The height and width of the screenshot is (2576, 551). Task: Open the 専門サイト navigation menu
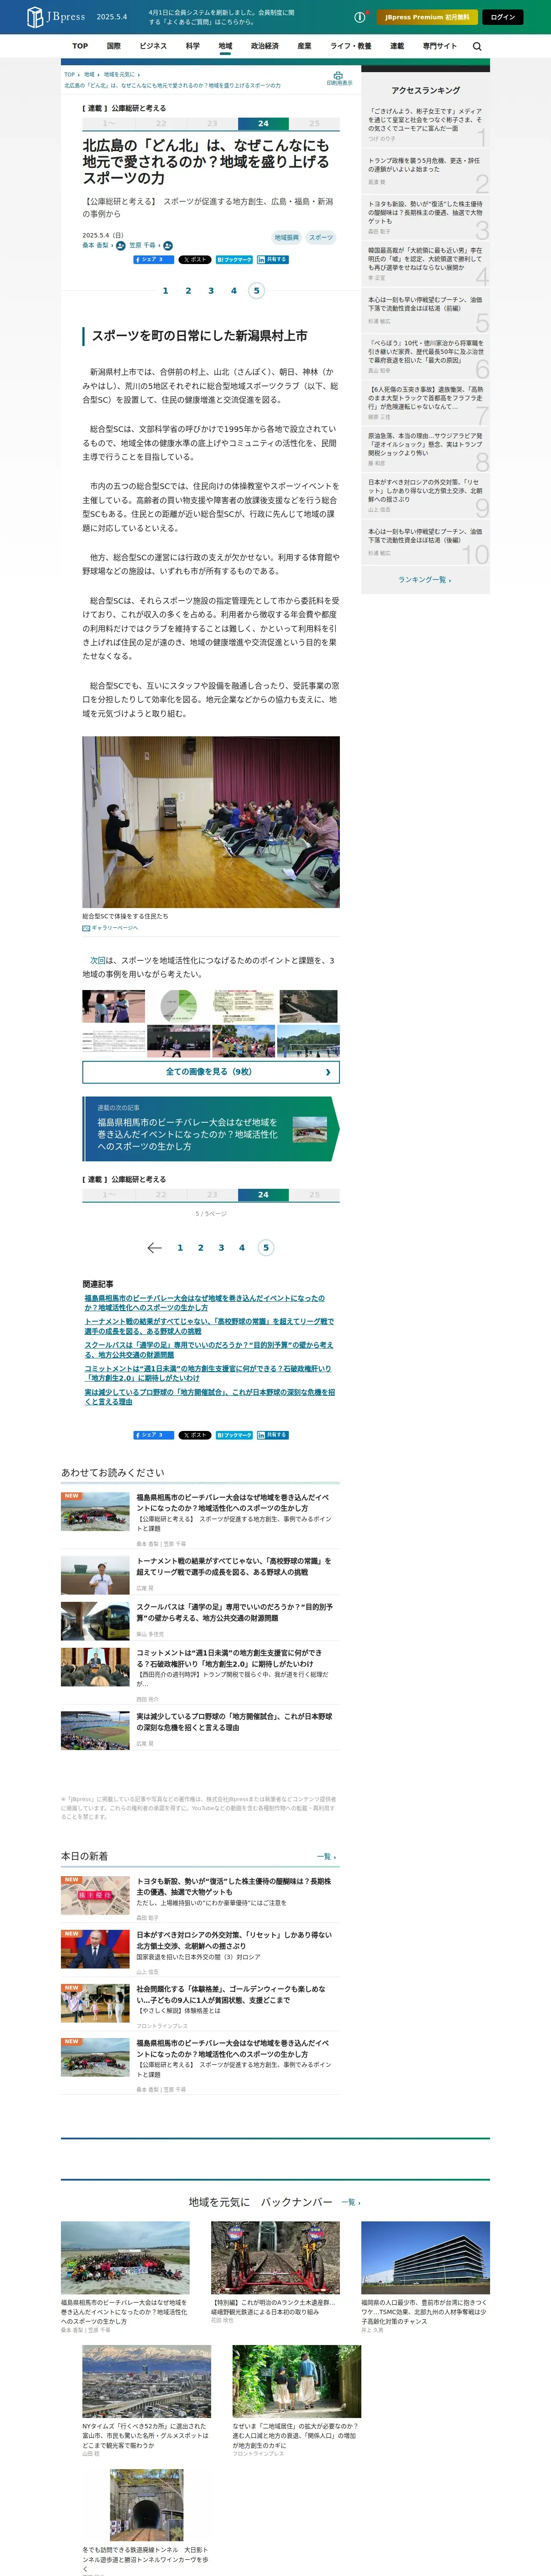(x=439, y=46)
